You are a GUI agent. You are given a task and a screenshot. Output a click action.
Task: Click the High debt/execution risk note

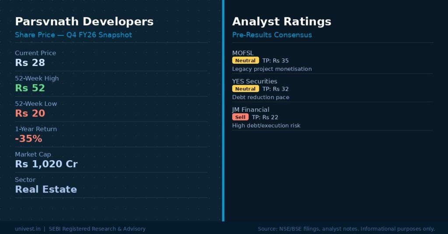point(266,126)
